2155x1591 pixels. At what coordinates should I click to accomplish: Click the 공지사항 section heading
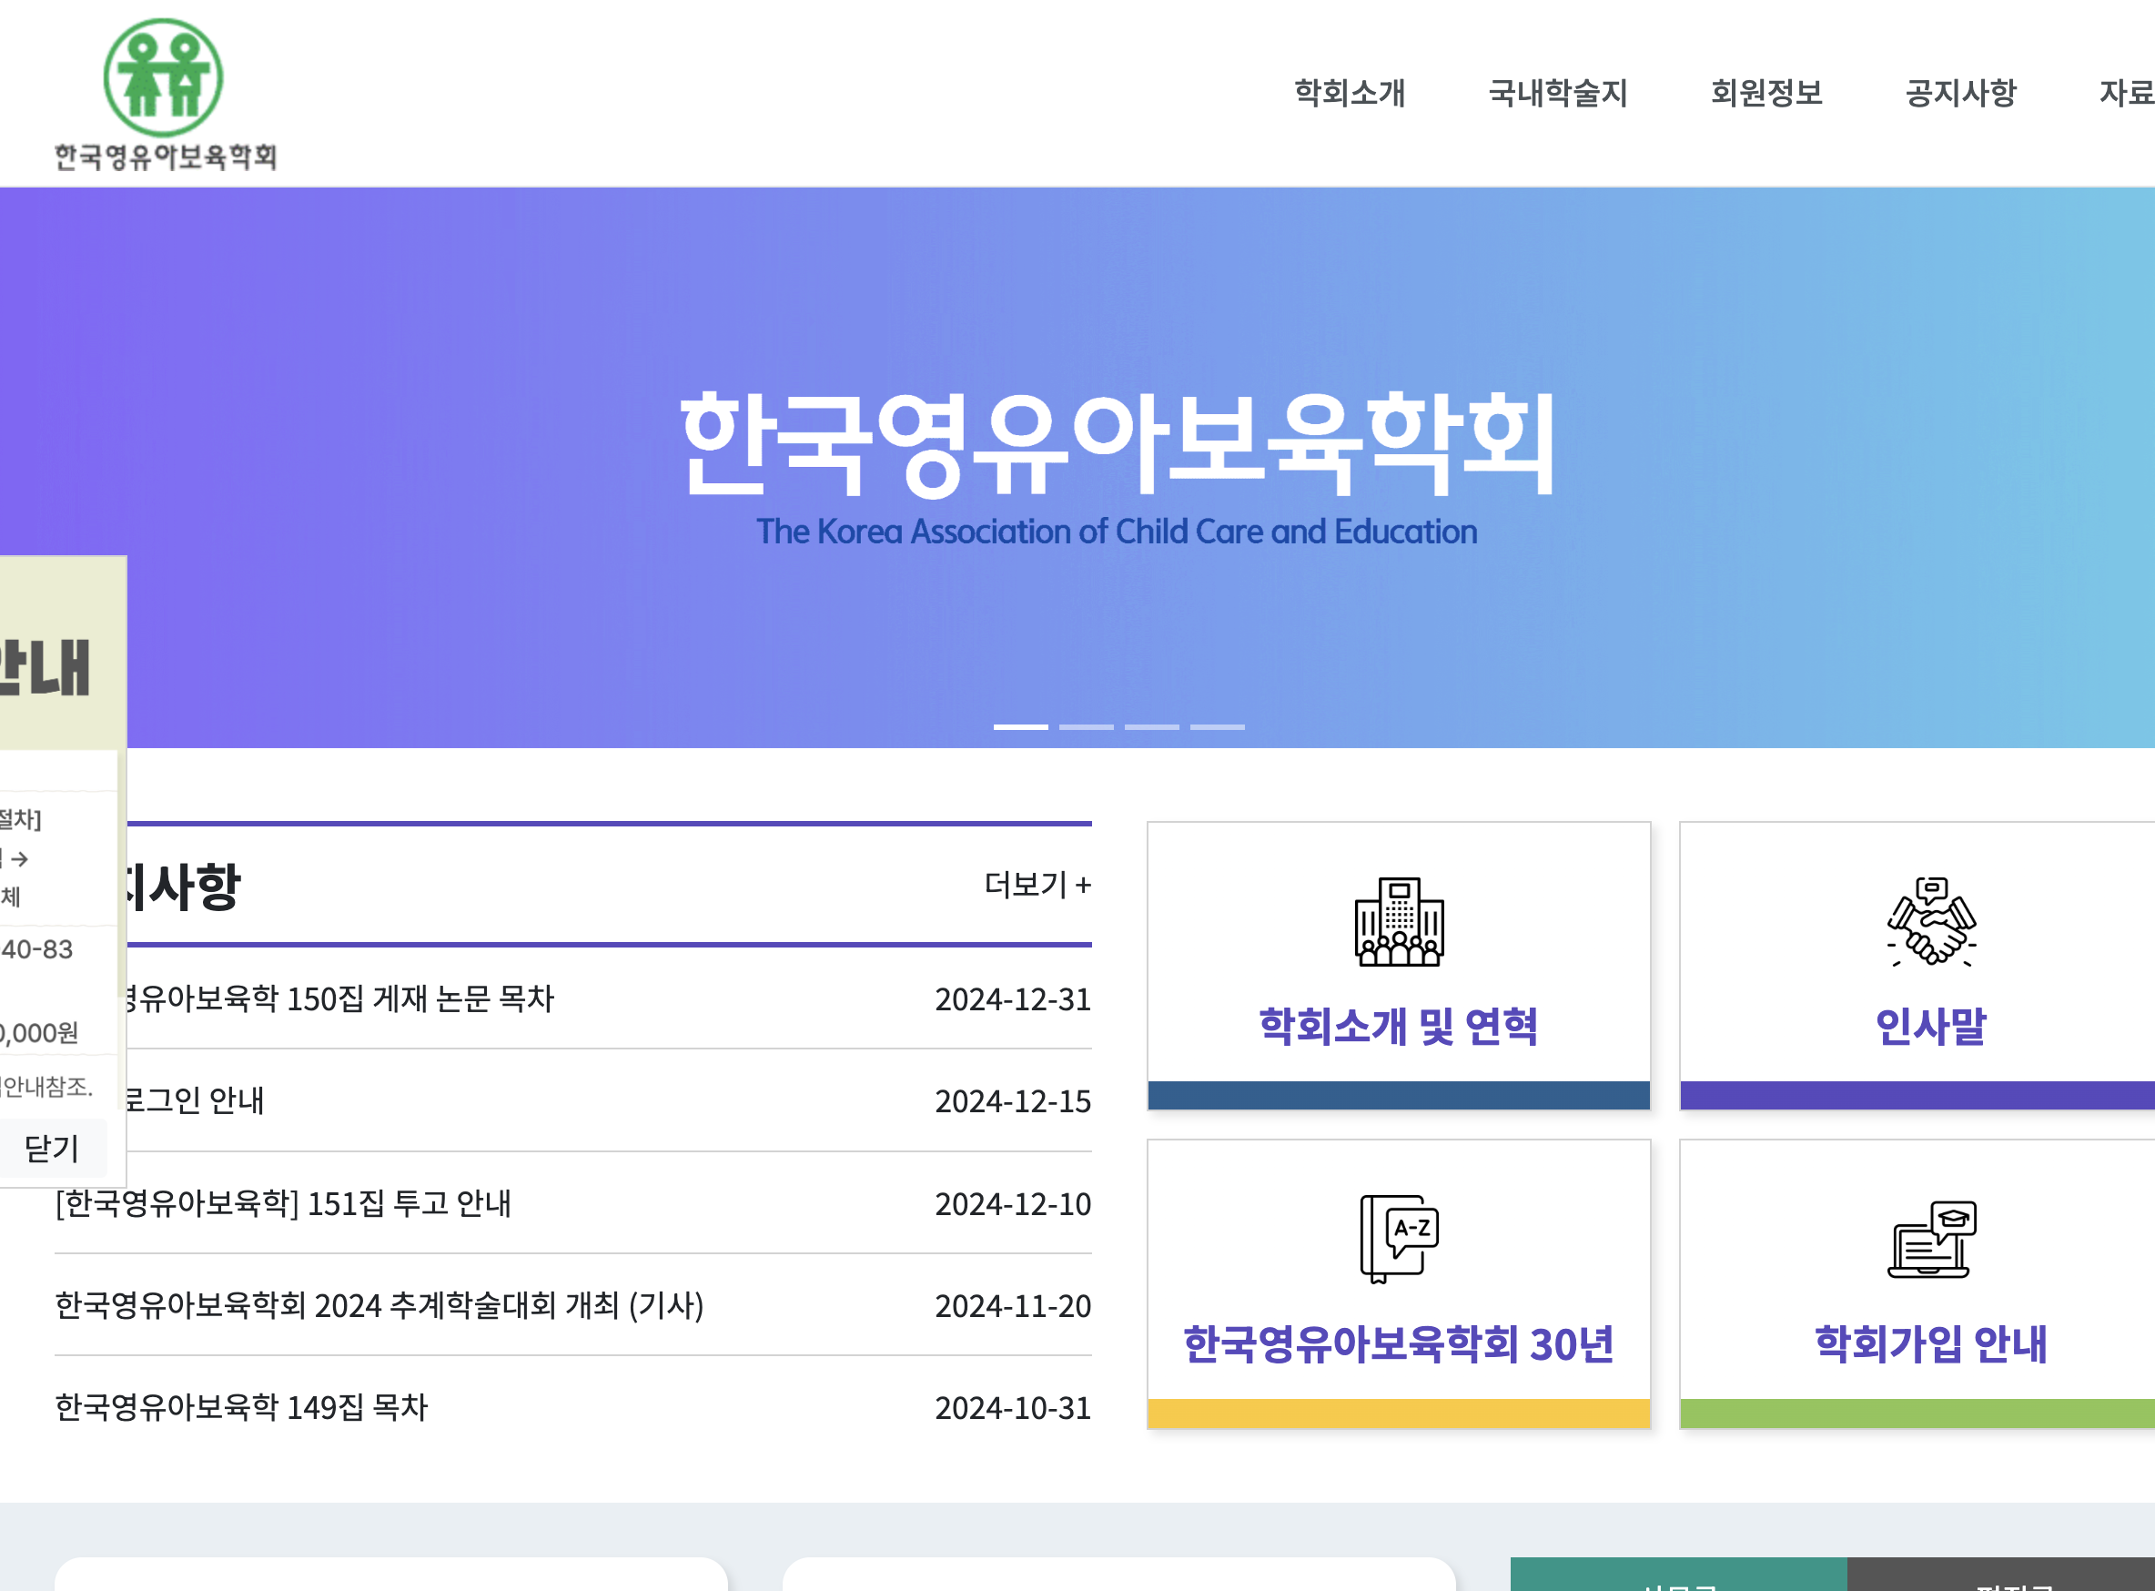[x=183, y=886]
